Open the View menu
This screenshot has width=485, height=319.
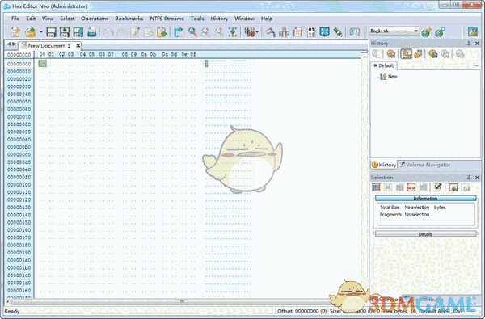click(x=48, y=19)
